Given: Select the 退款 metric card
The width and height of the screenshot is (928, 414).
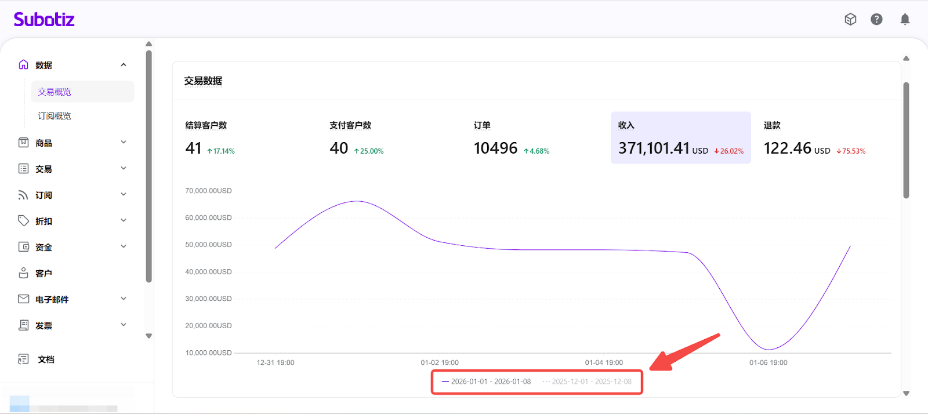Looking at the screenshot, I should tap(814, 138).
